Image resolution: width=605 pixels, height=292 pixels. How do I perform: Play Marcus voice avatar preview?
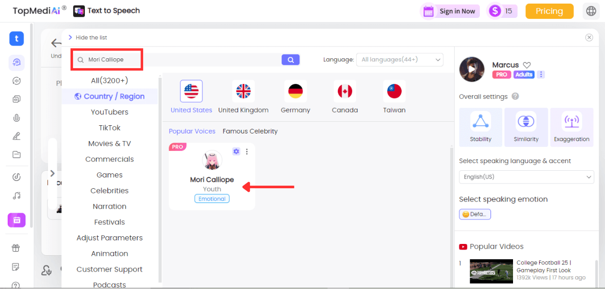[x=472, y=69]
